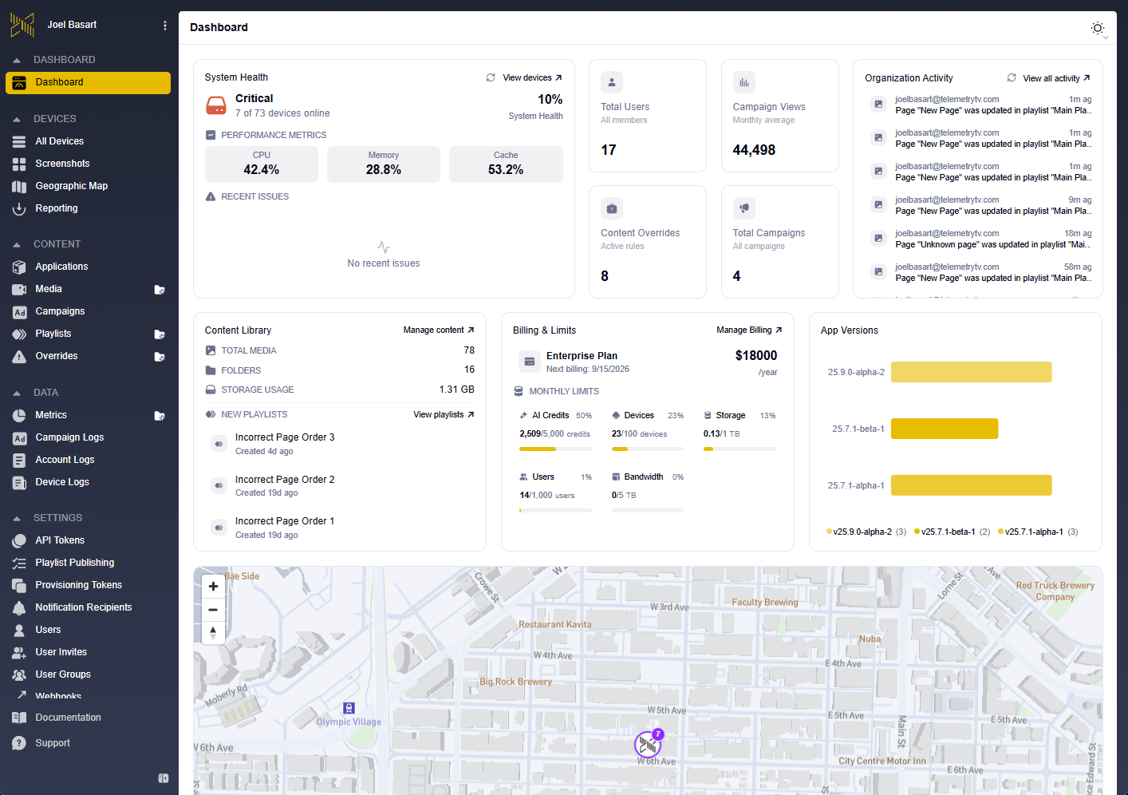
Task: Click the Provisioning Tokens icon
Action: 19,586
